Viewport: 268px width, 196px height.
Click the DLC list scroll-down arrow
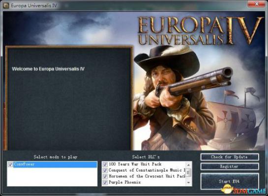pyautogui.click(x=188, y=183)
